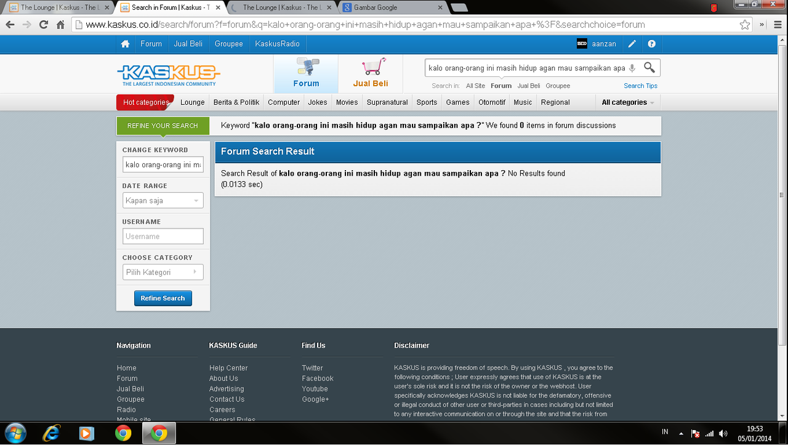Open 'Pilih Kategori' category dropdown
Screen dimensions: 788x448
(x=163, y=272)
